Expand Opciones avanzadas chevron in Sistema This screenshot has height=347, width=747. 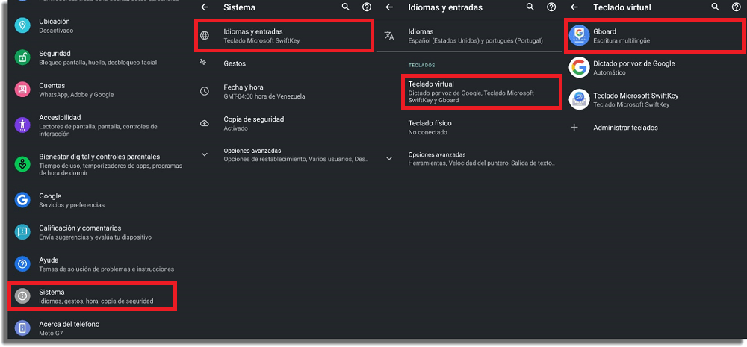point(205,154)
